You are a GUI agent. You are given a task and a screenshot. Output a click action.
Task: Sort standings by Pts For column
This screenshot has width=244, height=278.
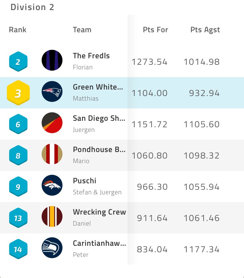(x=156, y=30)
